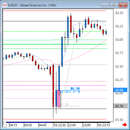
Task: Click the thick magenta horizontal level line
Action: [55, 86]
